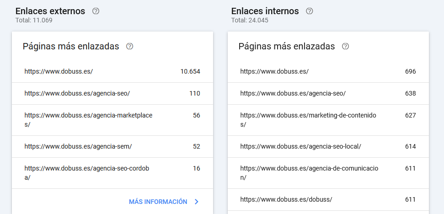Click help icon next to Enlaces internos
Viewport: 444px width, 214px height.
click(310, 11)
